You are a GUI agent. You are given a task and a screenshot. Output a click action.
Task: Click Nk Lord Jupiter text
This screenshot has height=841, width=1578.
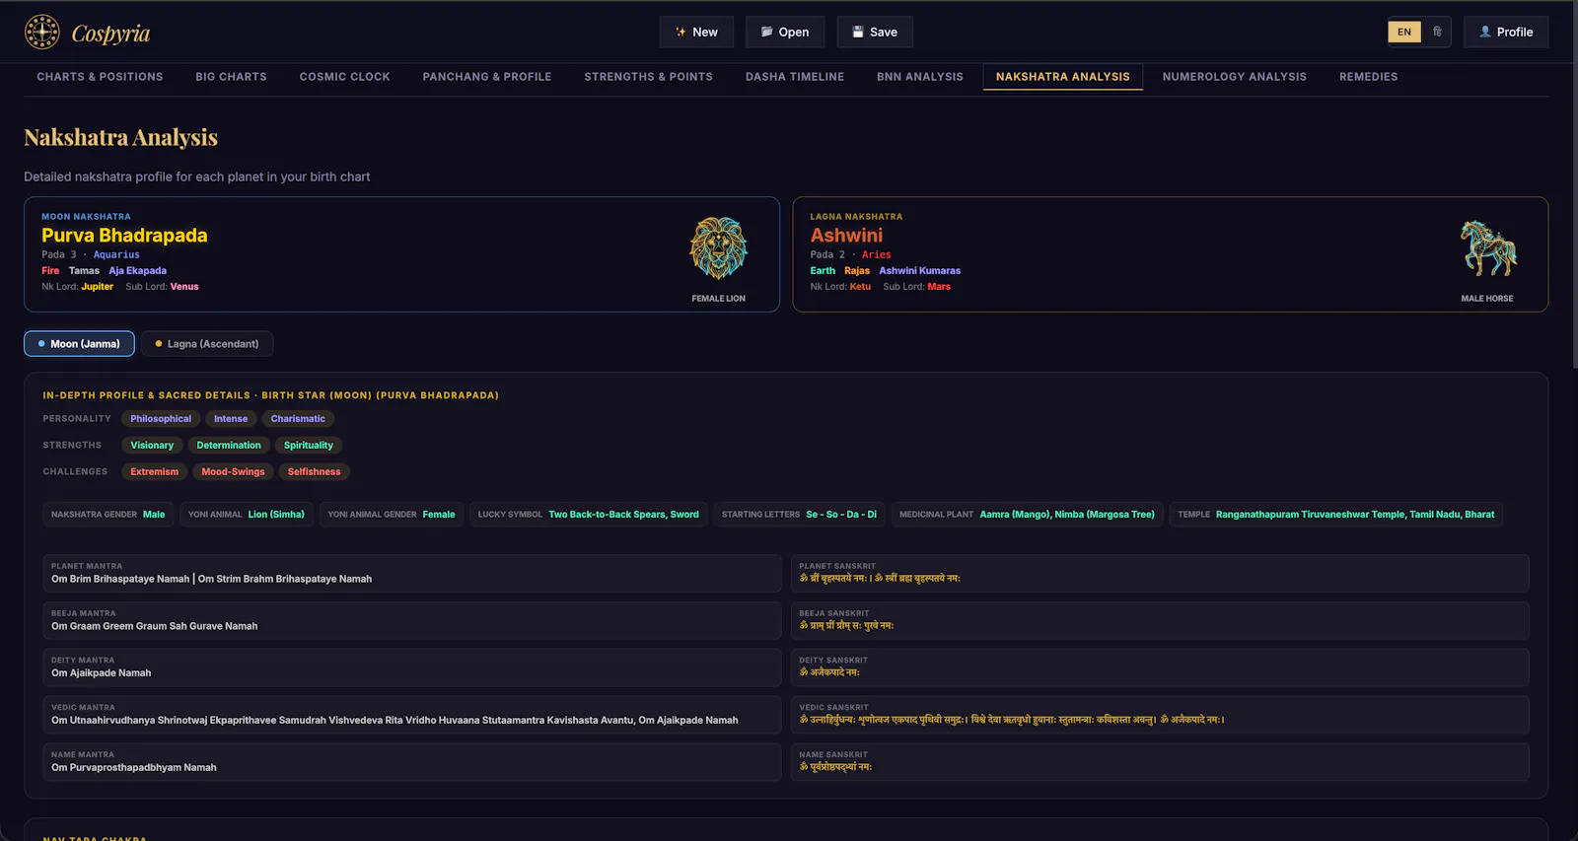coord(77,287)
